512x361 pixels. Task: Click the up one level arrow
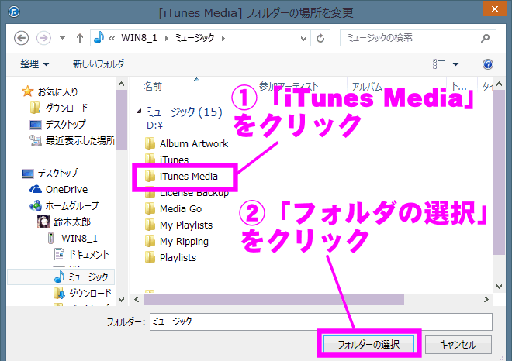click(80, 38)
